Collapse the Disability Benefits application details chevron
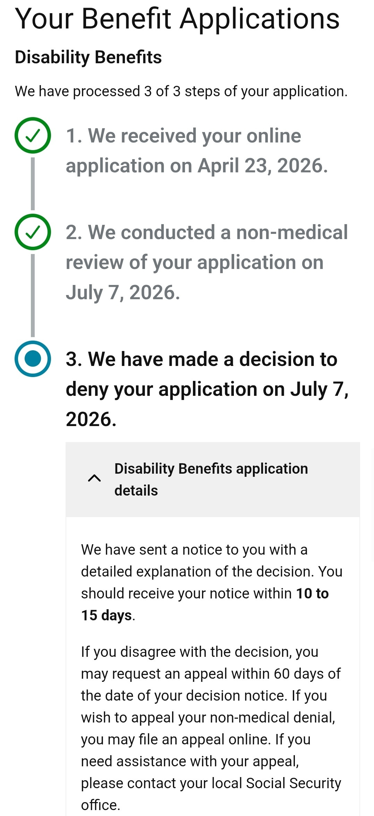374x816 pixels. point(94,479)
